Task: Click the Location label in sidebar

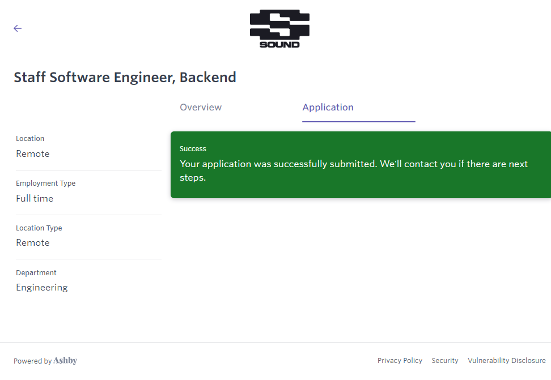Action: point(30,139)
